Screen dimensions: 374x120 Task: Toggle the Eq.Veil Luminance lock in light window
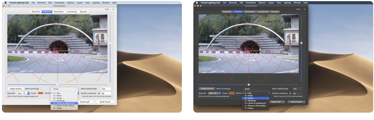[99, 93]
